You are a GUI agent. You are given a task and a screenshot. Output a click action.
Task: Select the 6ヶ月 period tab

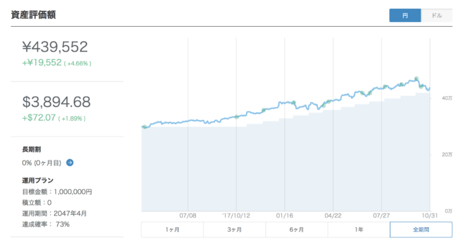coord(297,229)
